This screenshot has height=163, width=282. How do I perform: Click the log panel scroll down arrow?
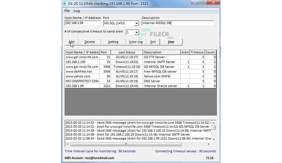click(x=214, y=139)
